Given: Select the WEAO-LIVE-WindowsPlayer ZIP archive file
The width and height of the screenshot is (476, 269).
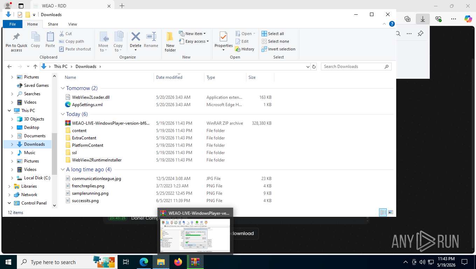Looking at the screenshot, I should coord(111,123).
